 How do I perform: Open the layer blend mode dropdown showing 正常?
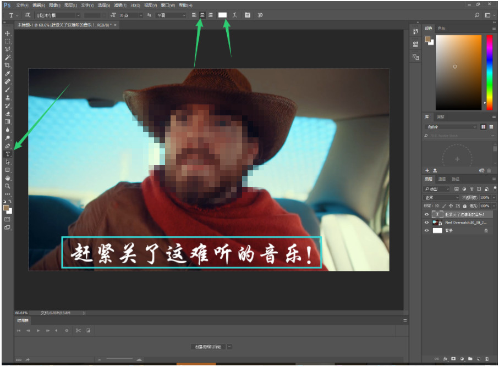coord(440,197)
